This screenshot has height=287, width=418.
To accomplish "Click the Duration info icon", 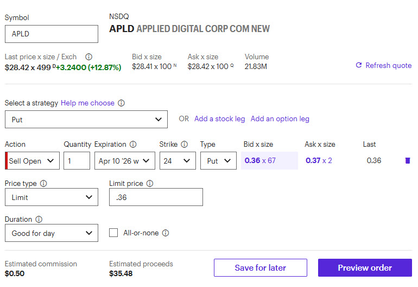I will click(x=39, y=220).
